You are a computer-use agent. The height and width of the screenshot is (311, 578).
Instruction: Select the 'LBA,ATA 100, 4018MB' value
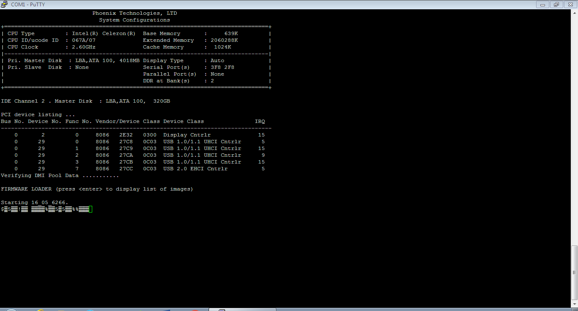tap(107, 61)
